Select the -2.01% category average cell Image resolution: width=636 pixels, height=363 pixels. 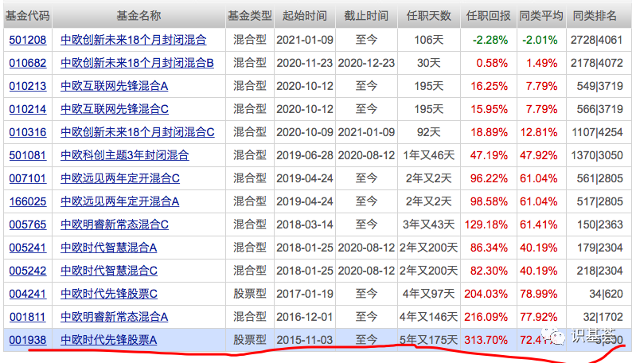click(540, 40)
